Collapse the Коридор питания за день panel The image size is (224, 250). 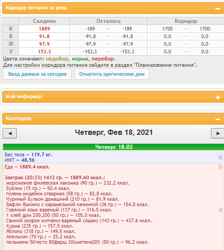pyautogui.click(x=218, y=9)
